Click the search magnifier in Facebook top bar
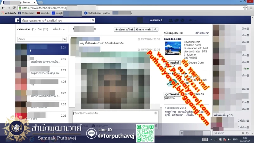 (x=93, y=20)
